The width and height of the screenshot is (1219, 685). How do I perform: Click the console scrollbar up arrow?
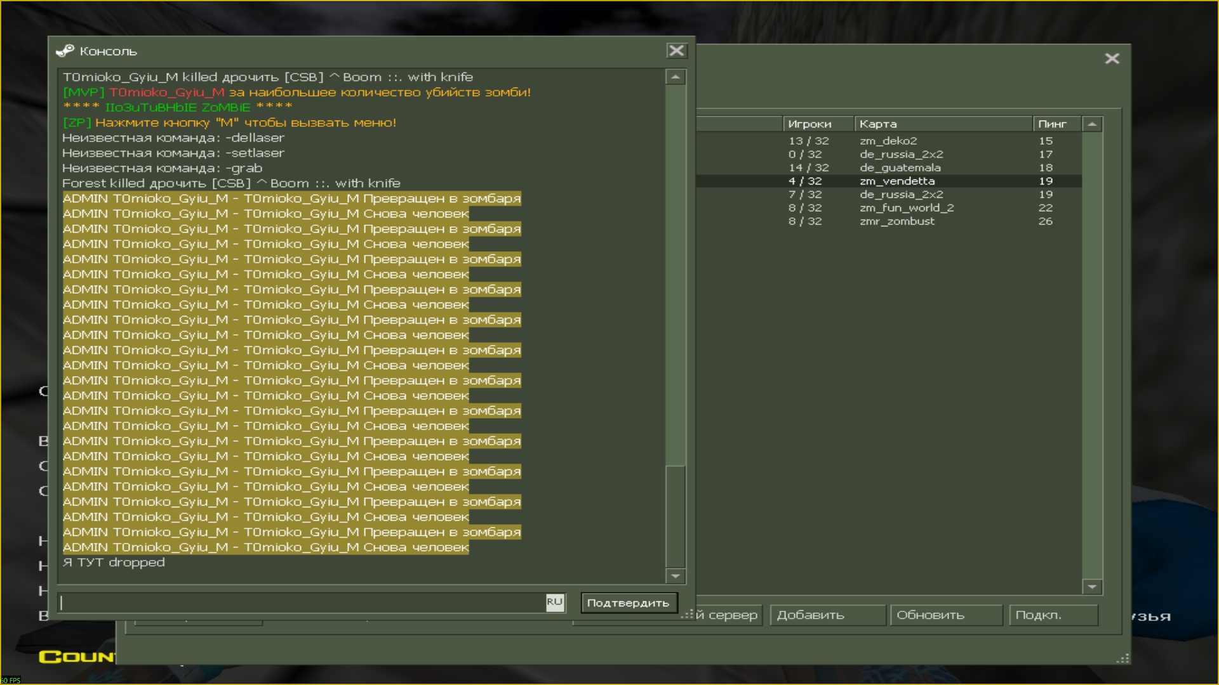pos(676,77)
